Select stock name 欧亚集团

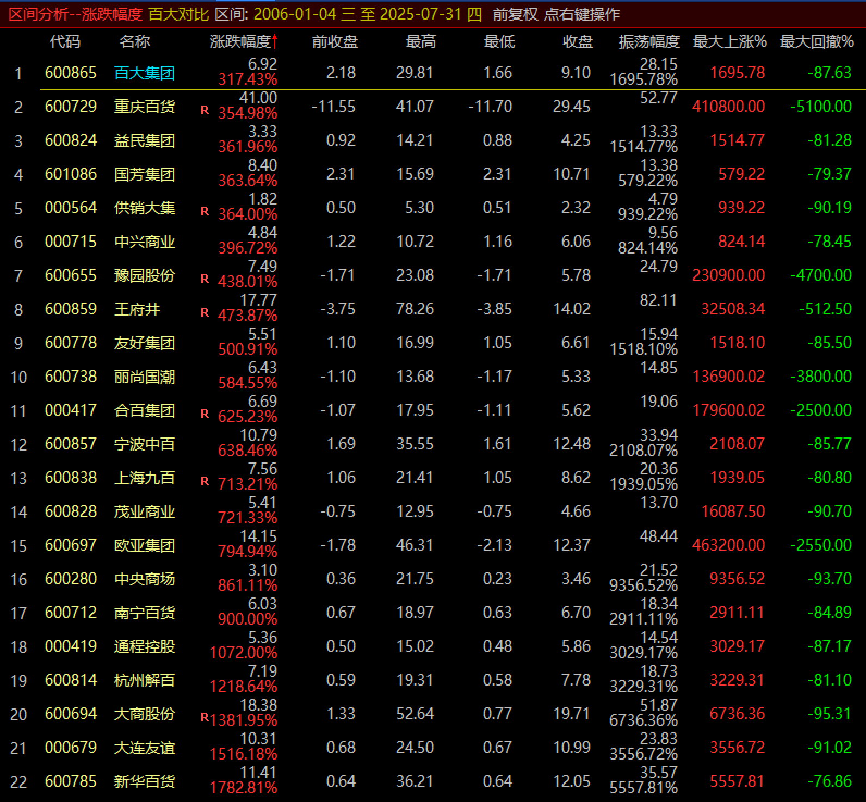145,545
